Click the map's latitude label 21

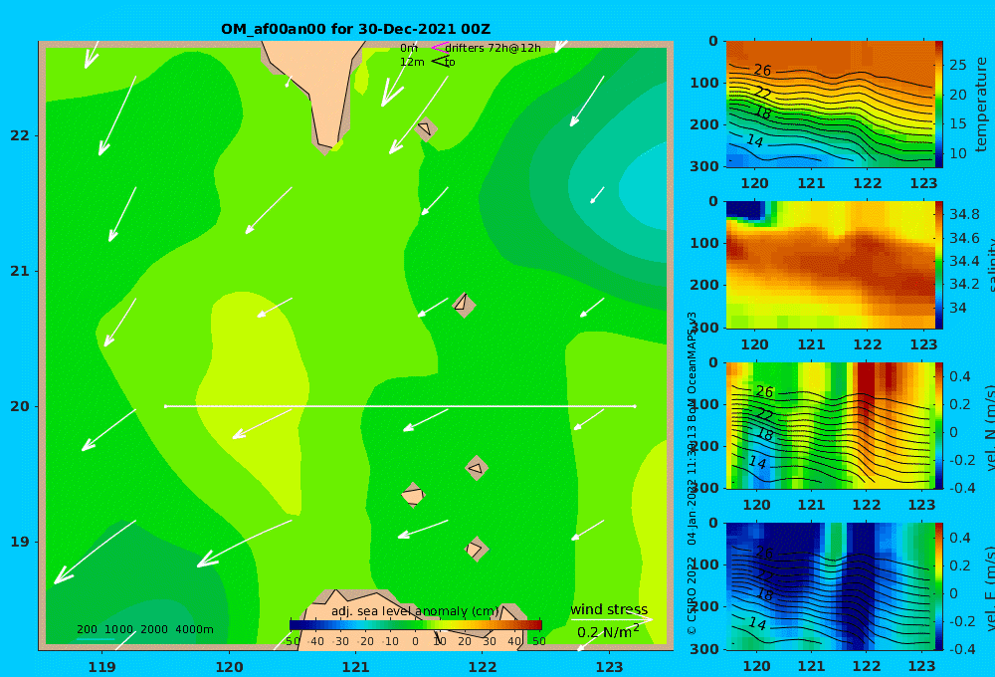pyautogui.click(x=20, y=271)
